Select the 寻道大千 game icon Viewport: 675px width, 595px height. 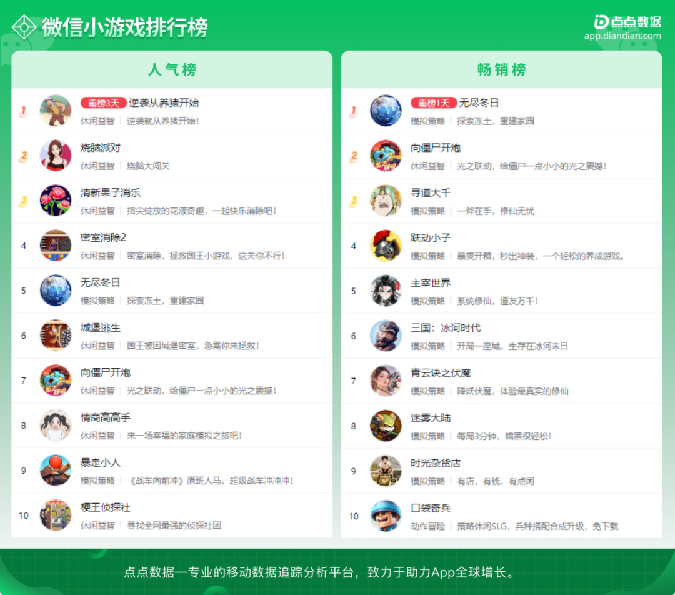coord(386,201)
